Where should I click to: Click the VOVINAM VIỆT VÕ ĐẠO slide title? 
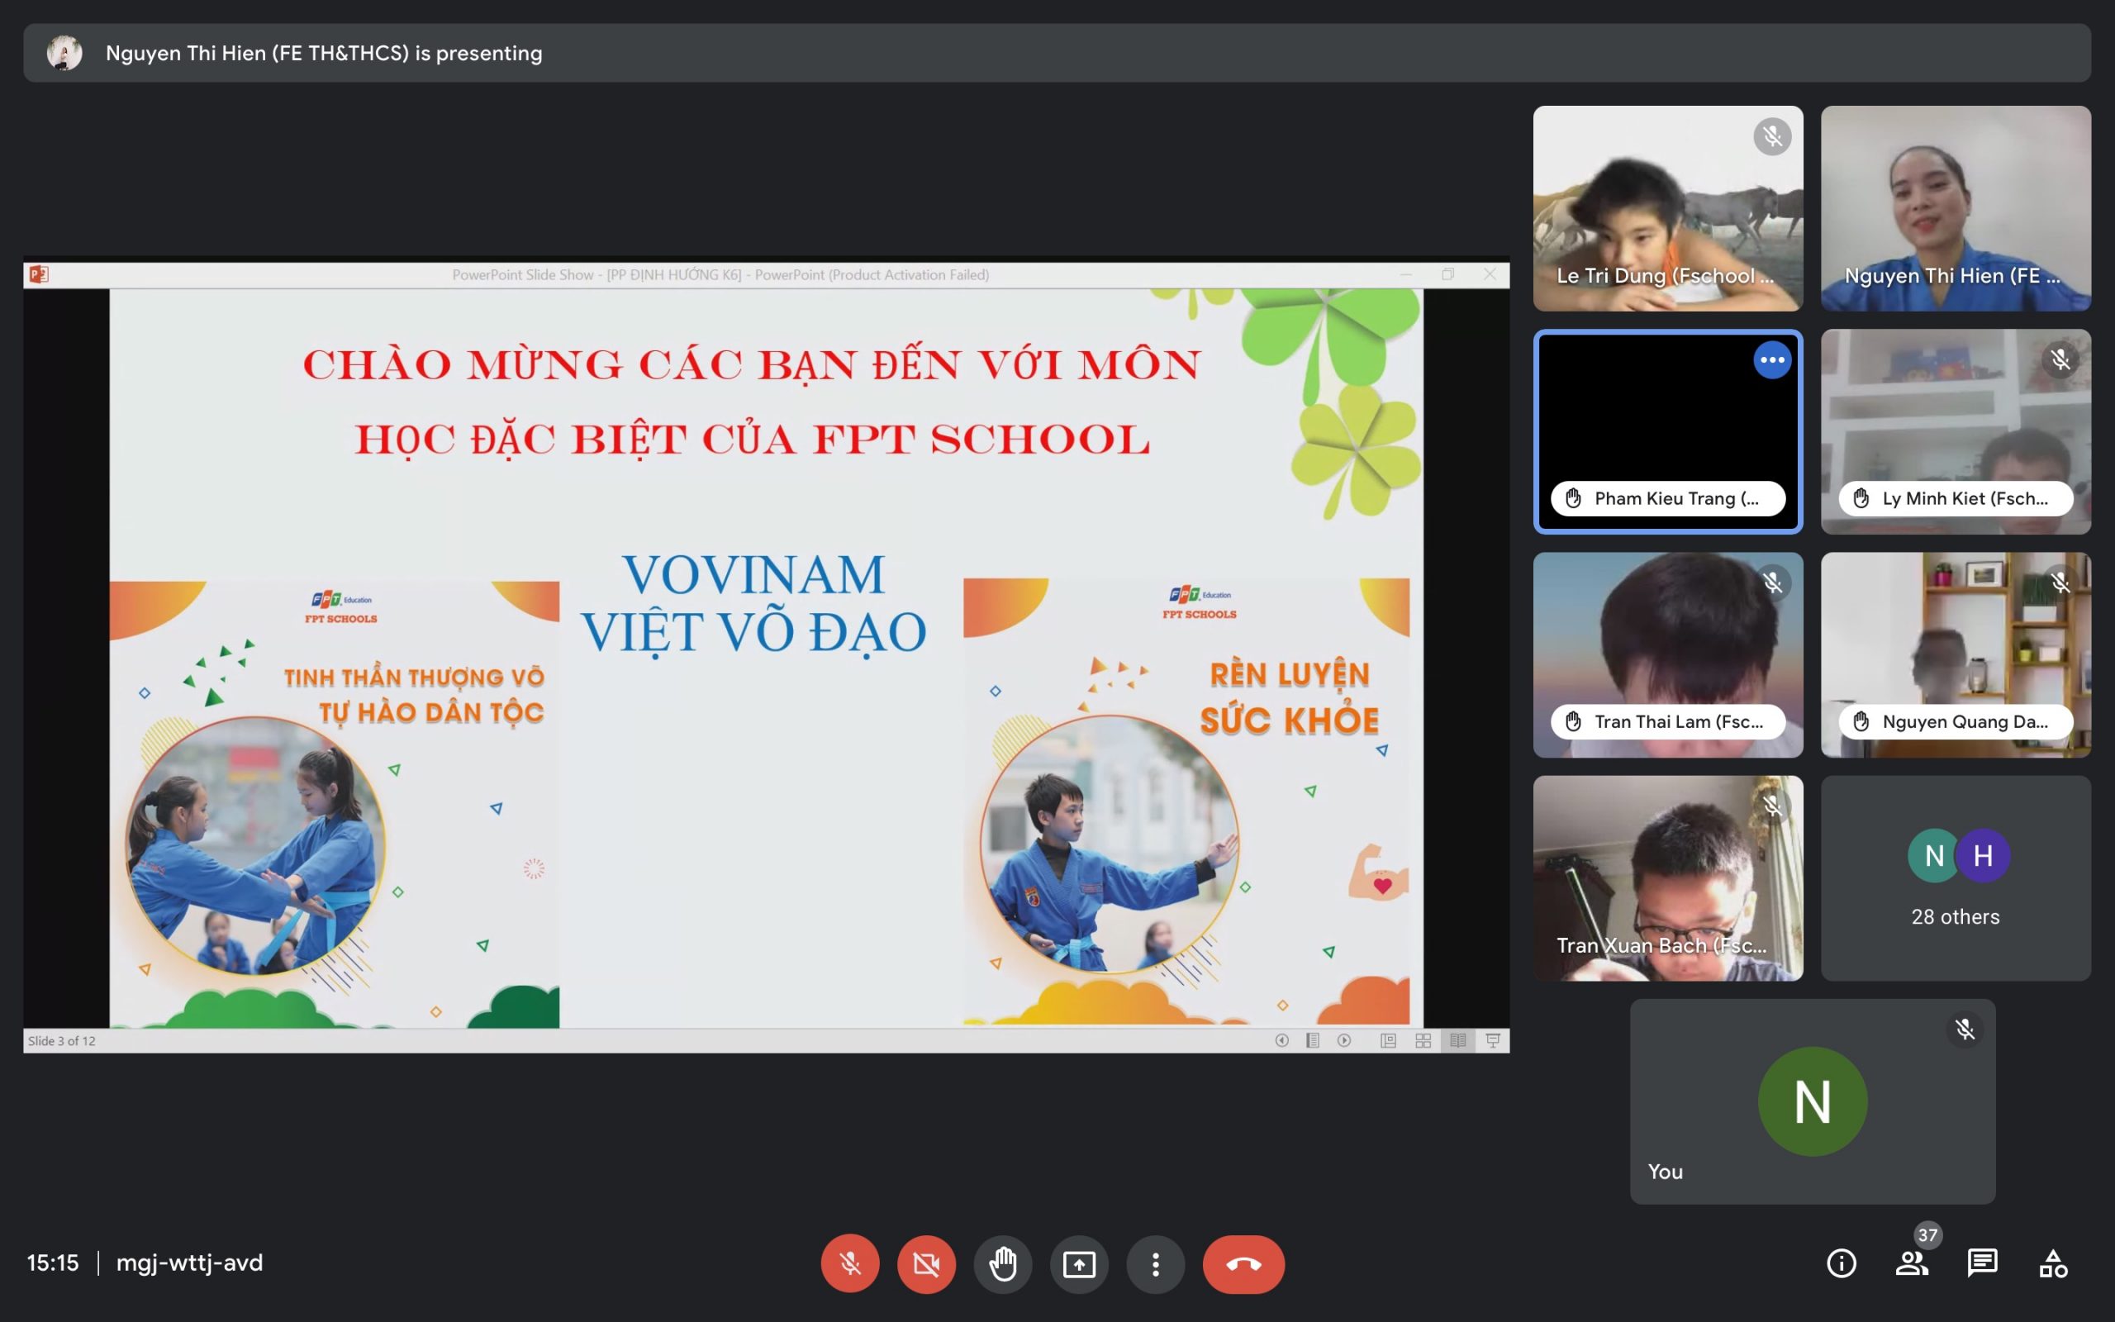coord(753,603)
